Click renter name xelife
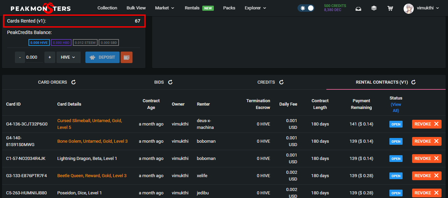Viewport: 448px width, 198px height. point(202,176)
